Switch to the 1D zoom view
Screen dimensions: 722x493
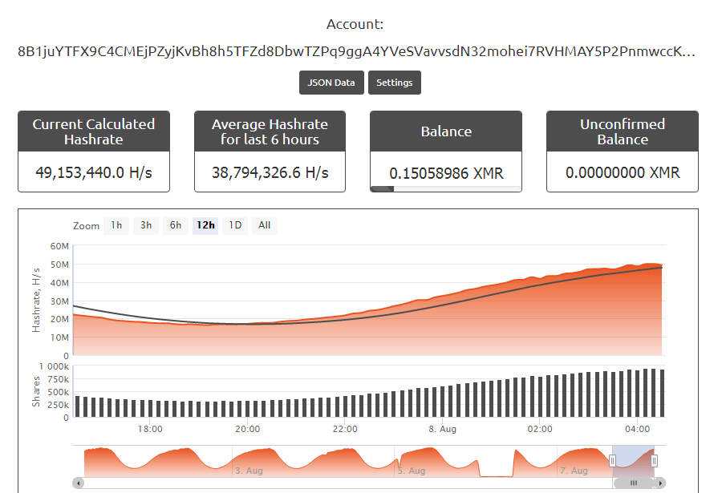pos(234,225)
